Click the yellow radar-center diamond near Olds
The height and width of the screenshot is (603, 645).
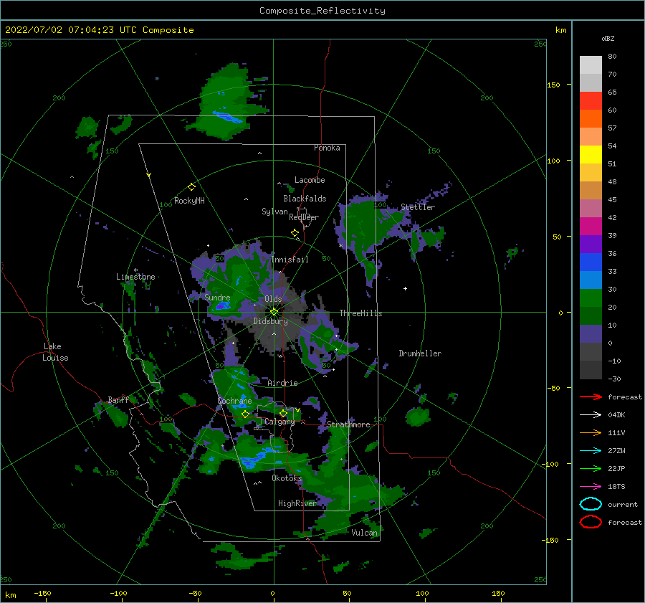click(x=274, y=312)
